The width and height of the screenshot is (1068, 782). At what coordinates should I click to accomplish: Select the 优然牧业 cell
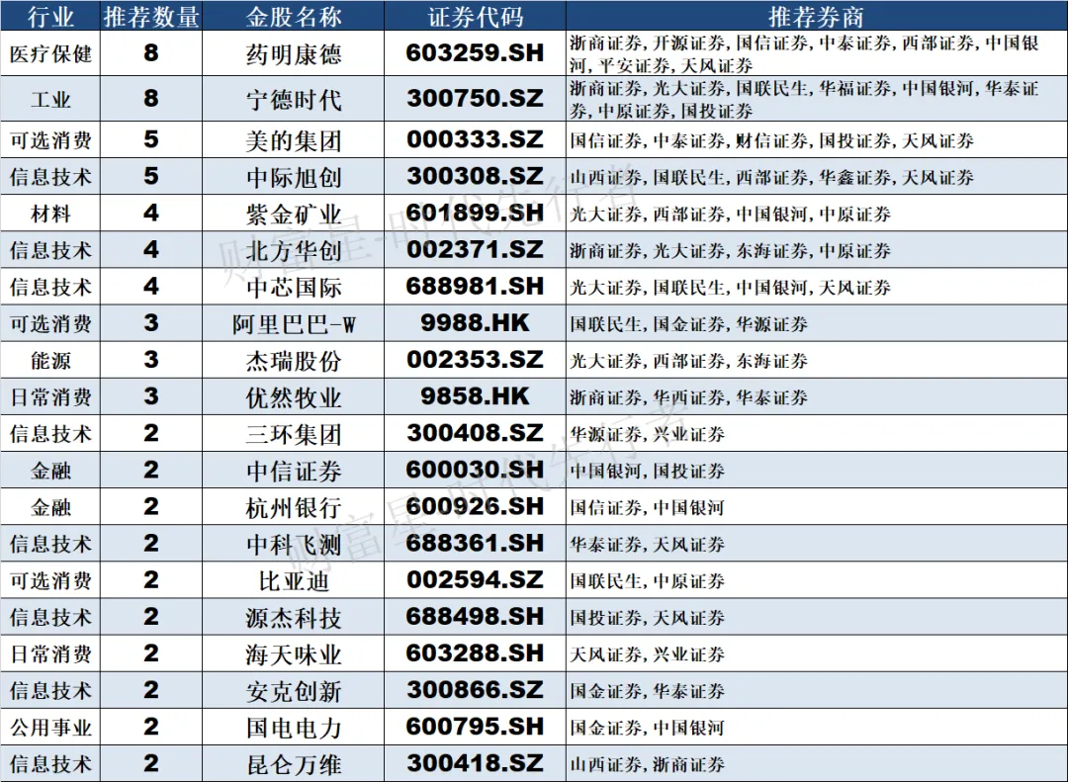click(x=293, y=397)
